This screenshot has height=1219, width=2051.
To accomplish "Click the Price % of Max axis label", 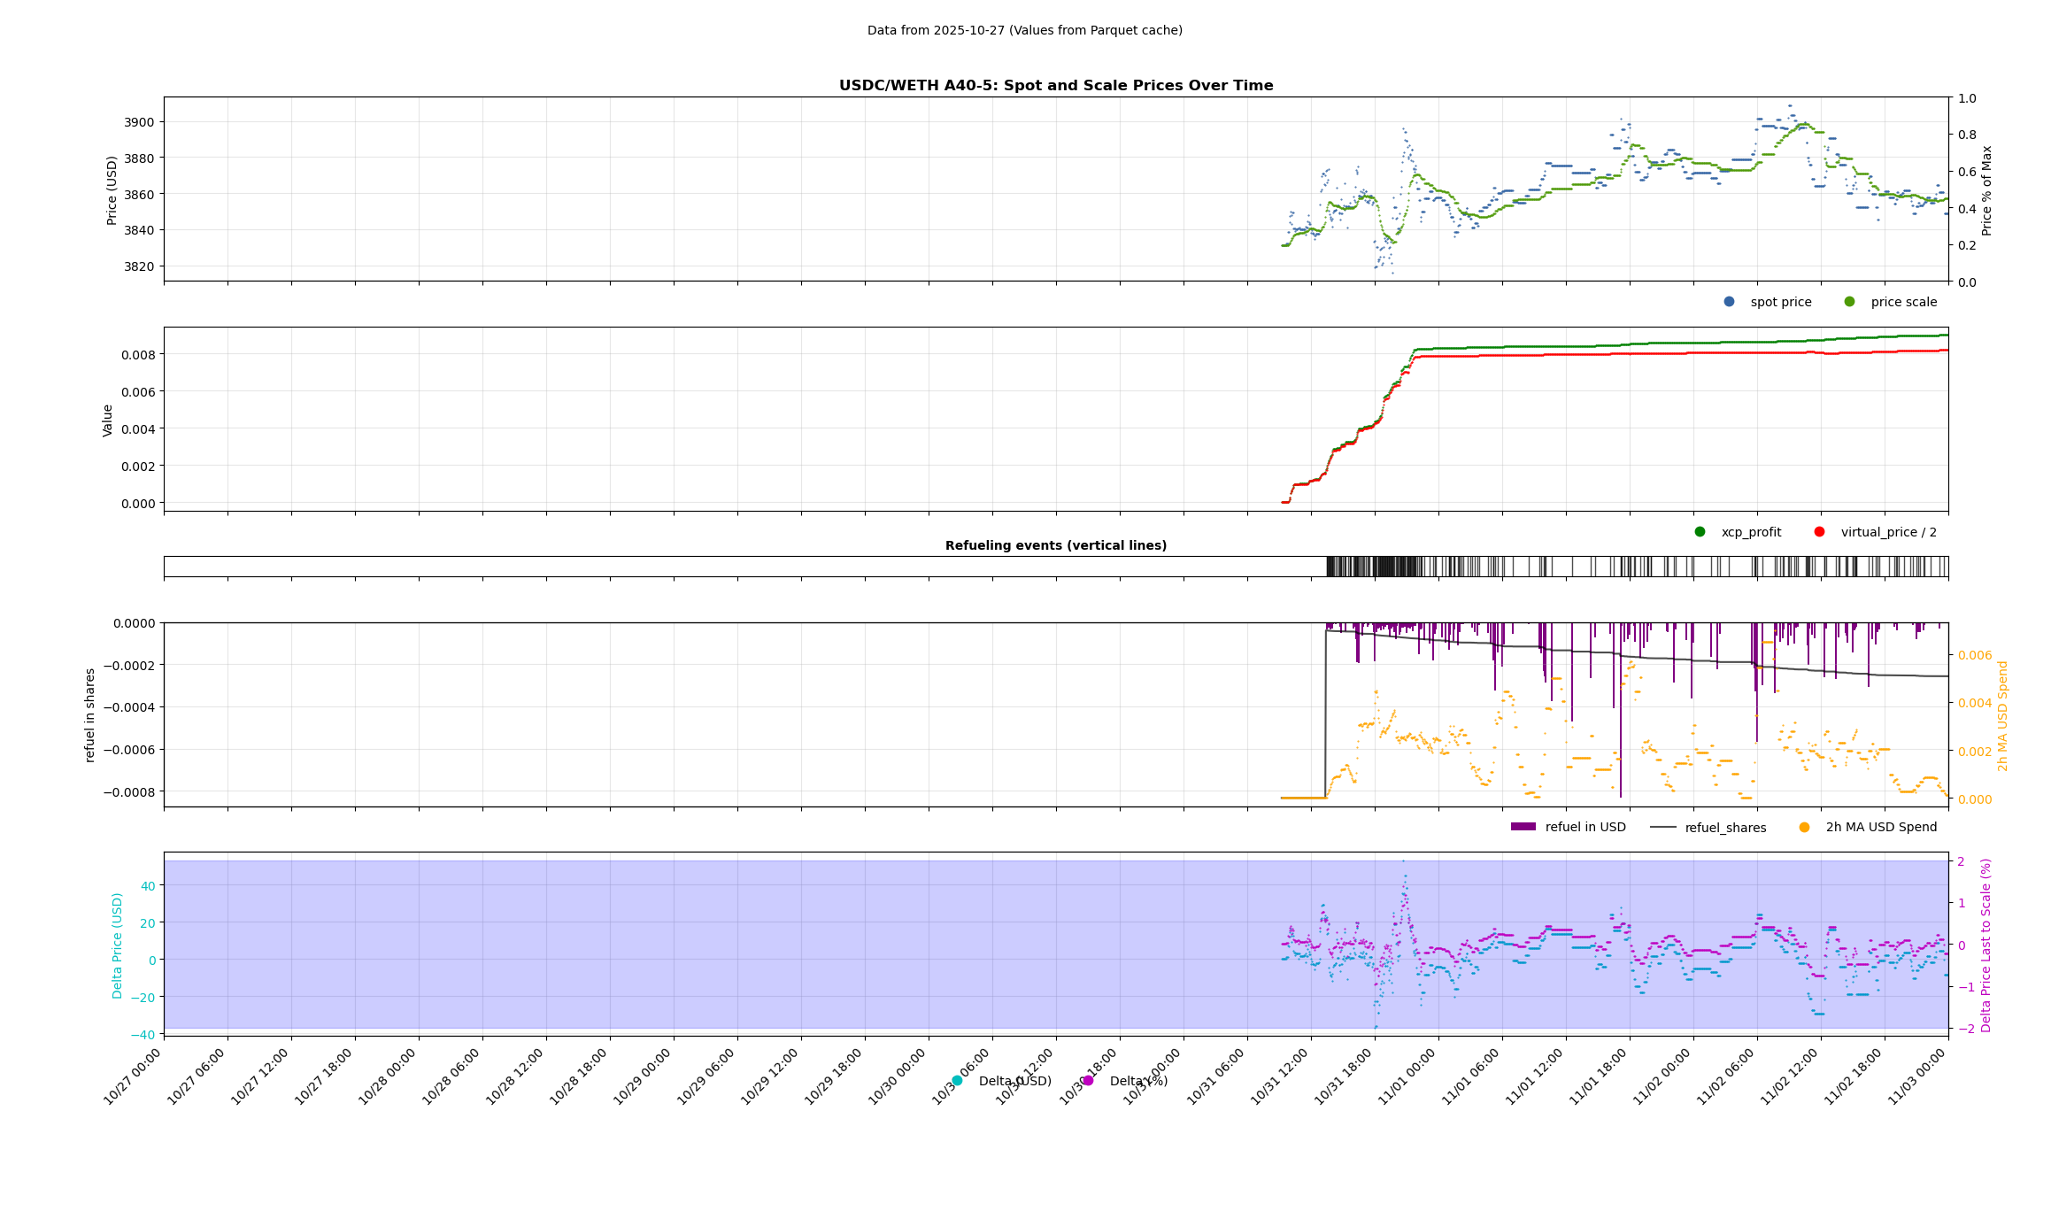I will (x=1987, y=189).
